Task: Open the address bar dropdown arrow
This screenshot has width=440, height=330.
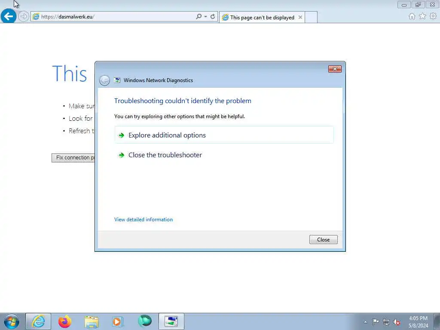Action: tap(206, 17)
